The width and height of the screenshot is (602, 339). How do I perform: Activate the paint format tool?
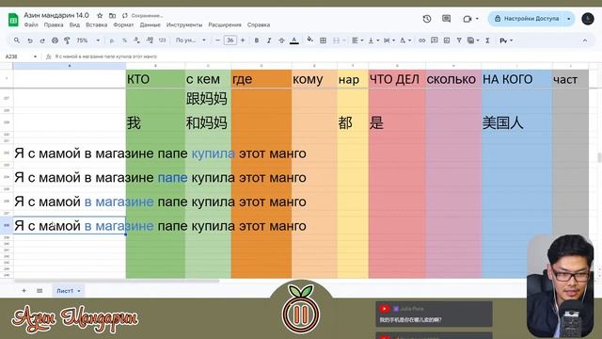[67, 40]
